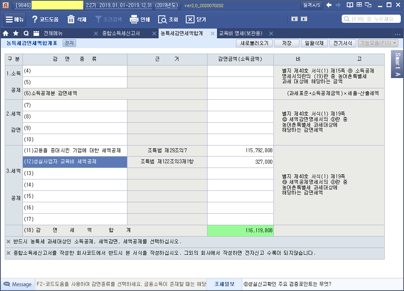This screenshot has height=291, width=404.
Task: Switch to 종합소득세신고서 tab
Action: [121, 33]
